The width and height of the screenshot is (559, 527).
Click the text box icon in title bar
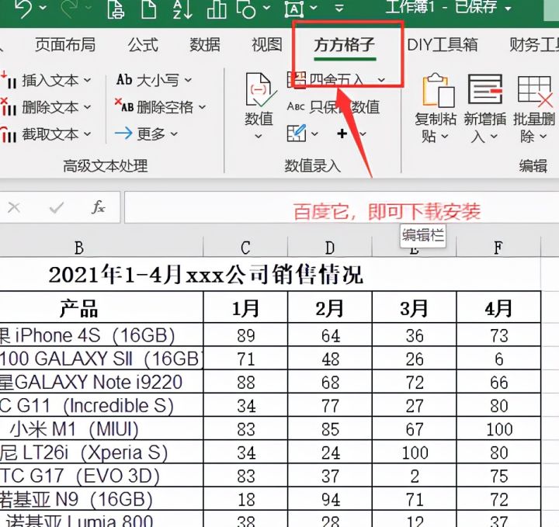(x=294, y=9)
